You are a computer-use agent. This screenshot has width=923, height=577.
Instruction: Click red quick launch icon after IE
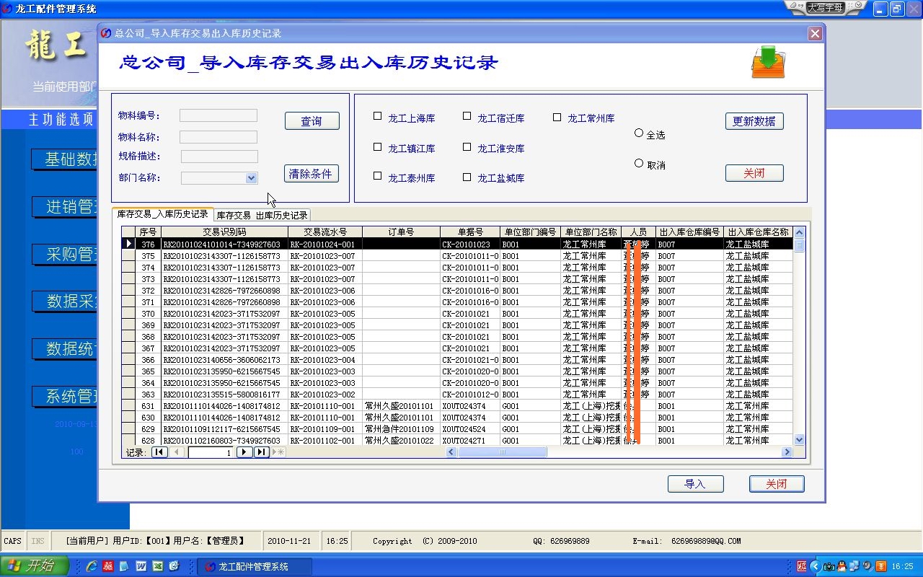[x=108, y=566]
